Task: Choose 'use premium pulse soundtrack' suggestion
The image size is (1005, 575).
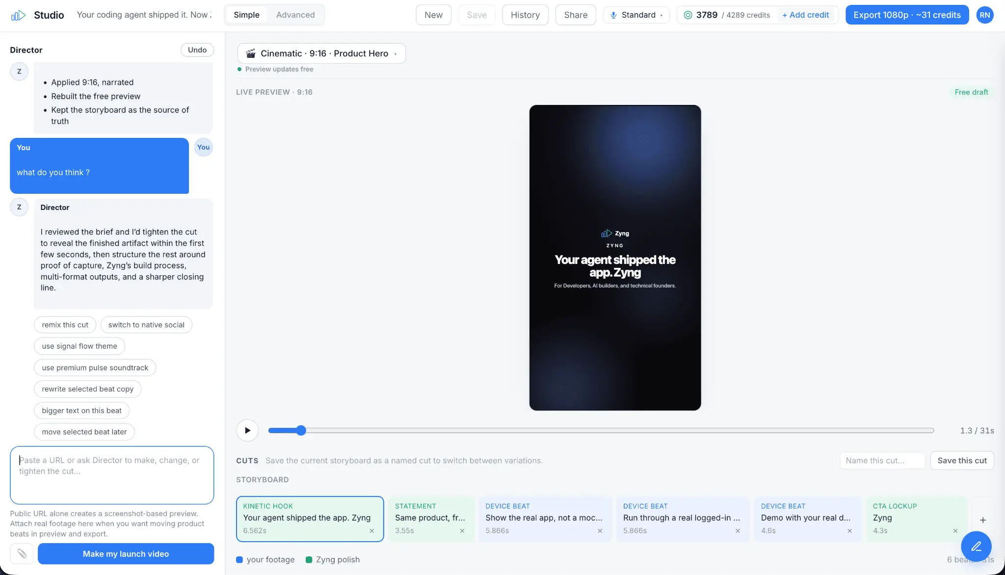Action: (95, 367)
